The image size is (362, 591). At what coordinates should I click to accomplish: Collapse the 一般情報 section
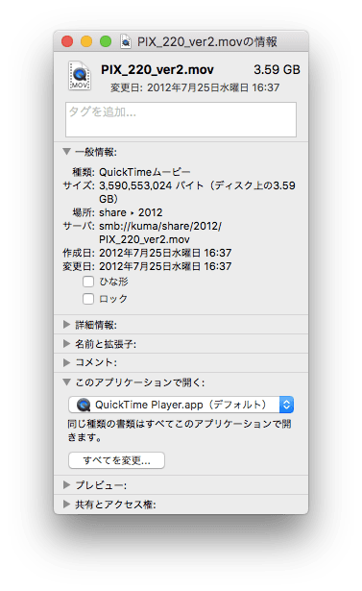pos(66,152)
